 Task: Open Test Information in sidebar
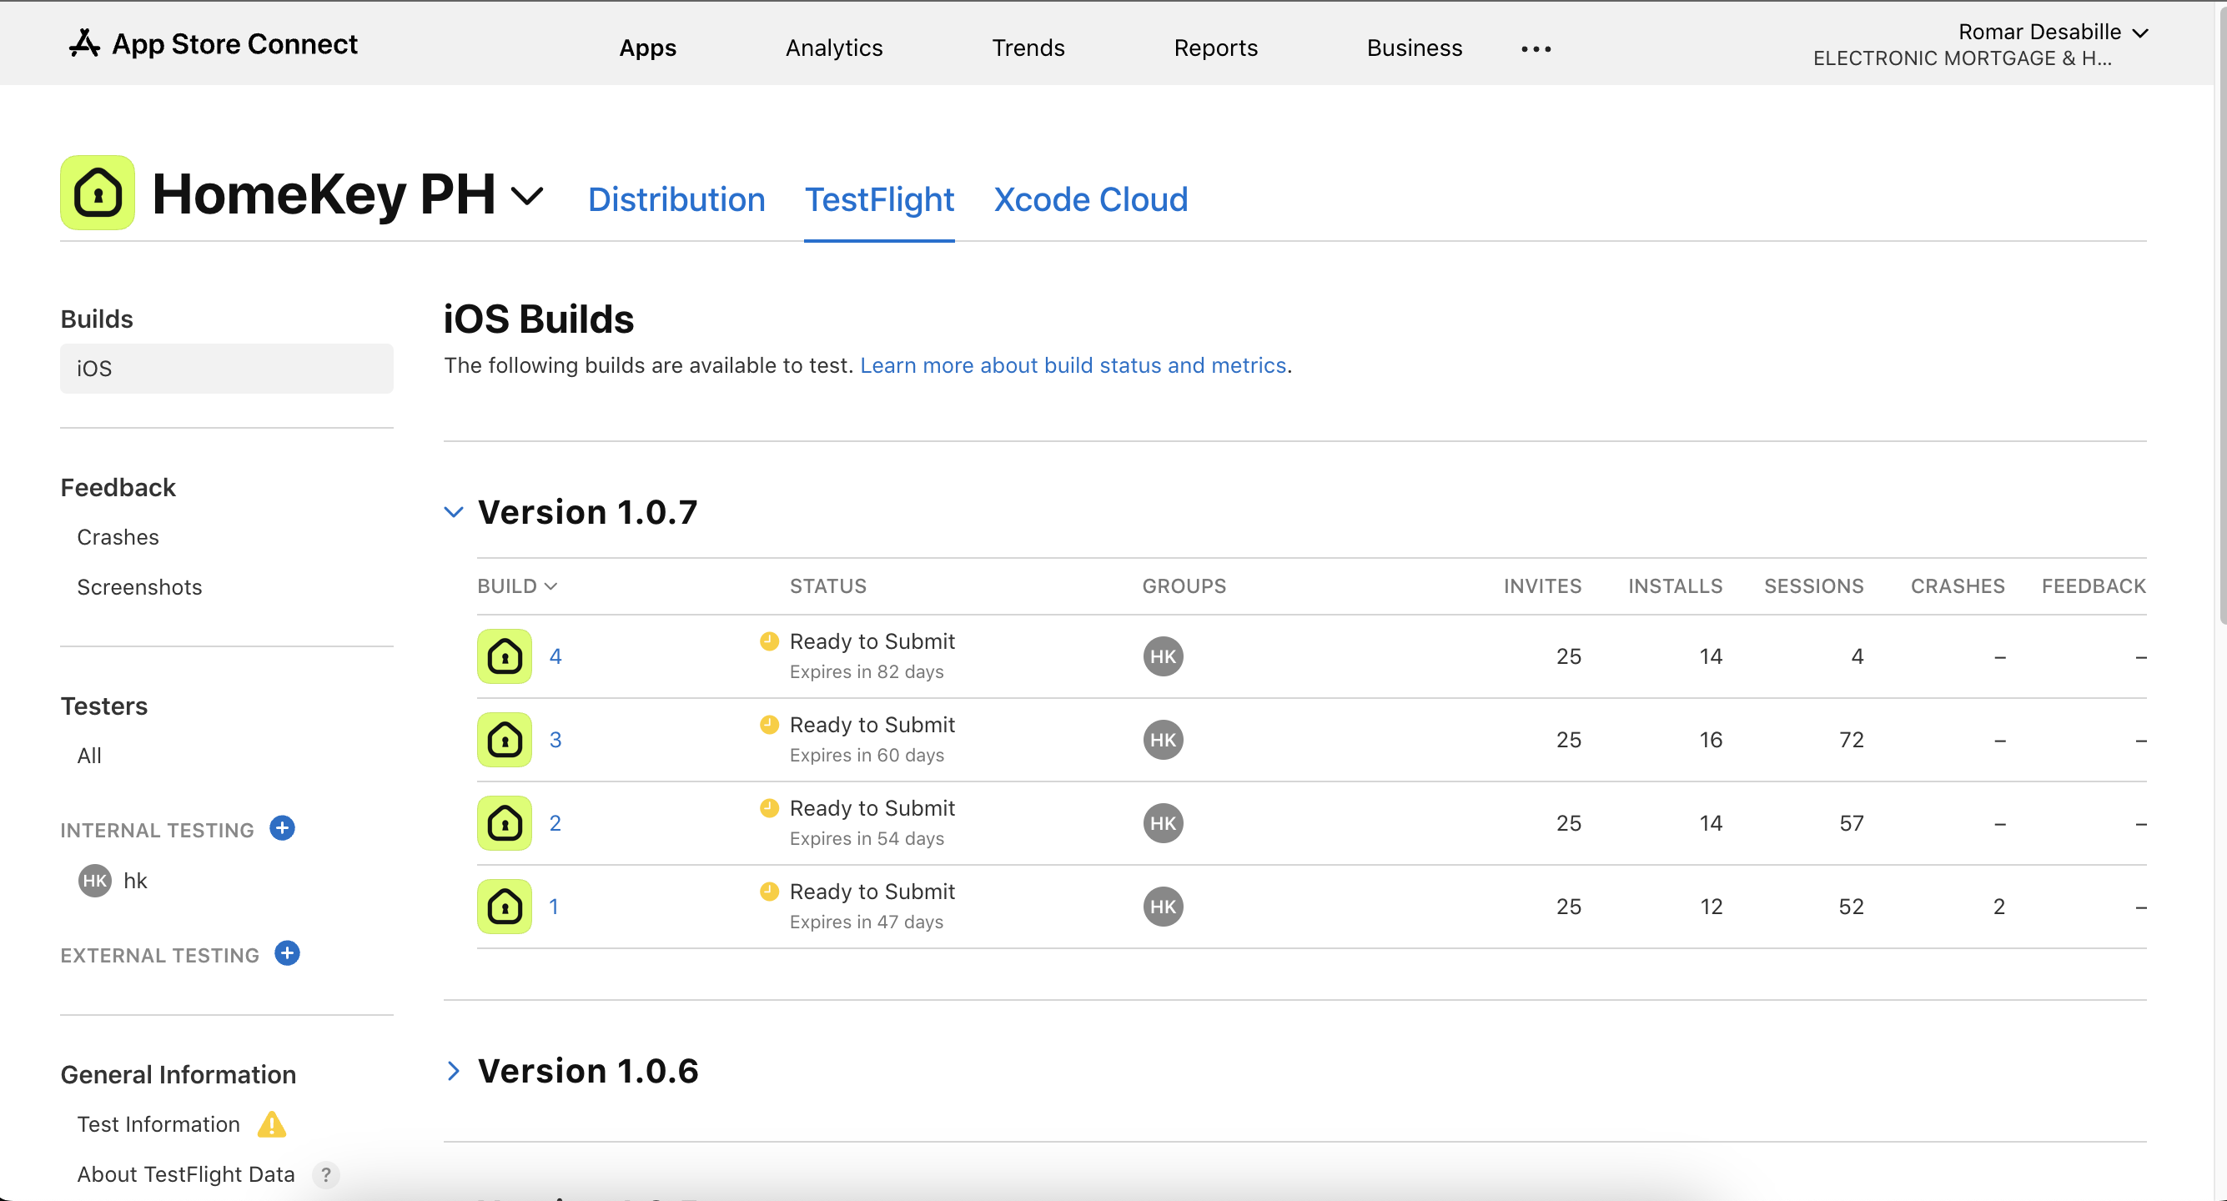(x=158, y=1124)
